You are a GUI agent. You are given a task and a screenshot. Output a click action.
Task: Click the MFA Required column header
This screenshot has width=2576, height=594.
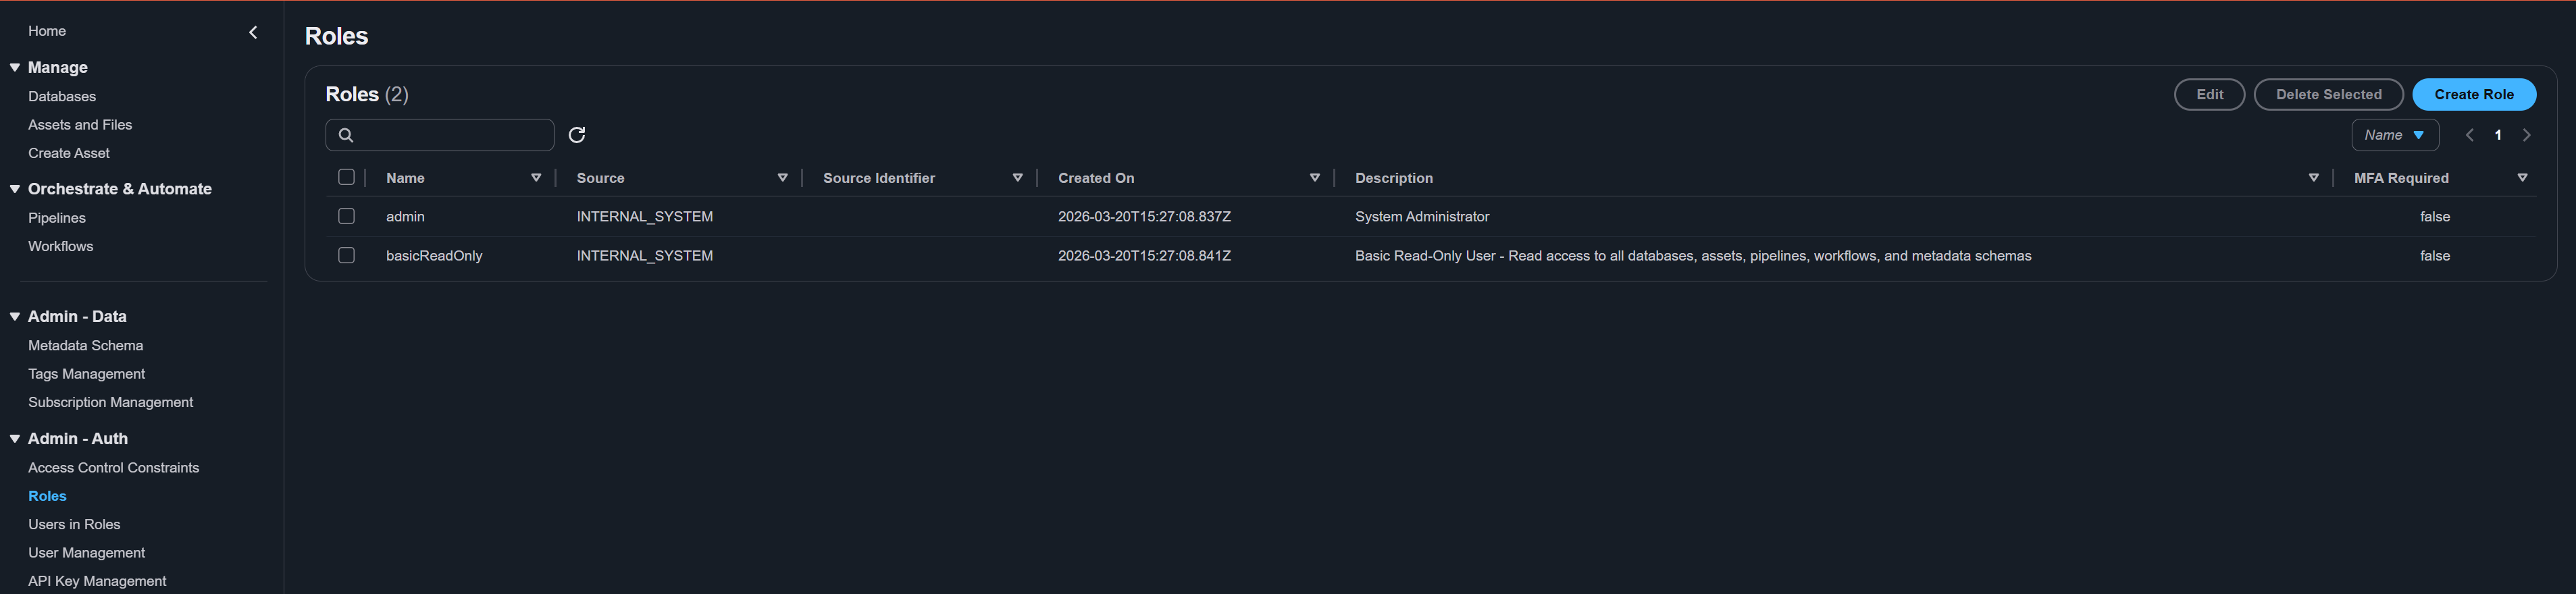[2401, 178]
